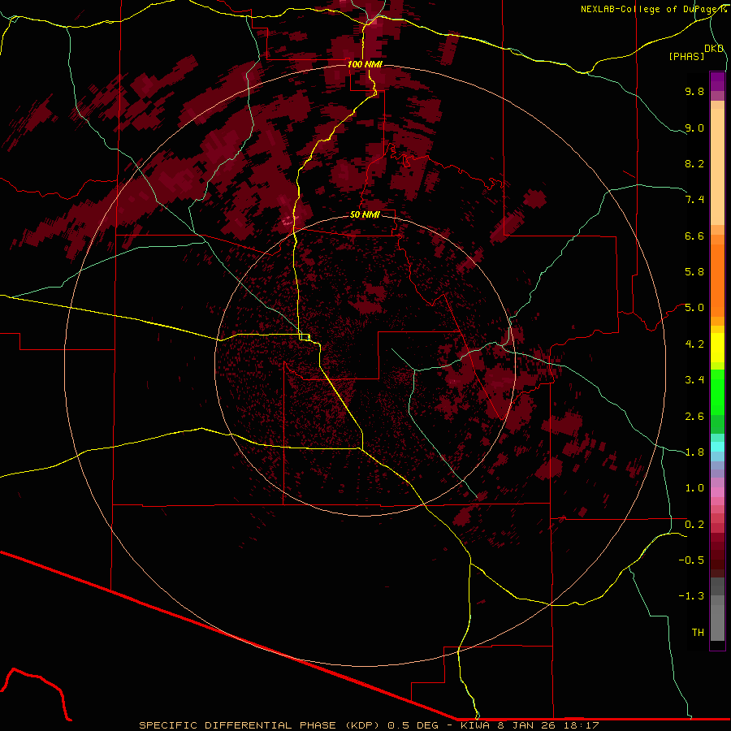Click the [PHAS] units label
Viewport: 731px width, 731px height.
click(686, 56)
